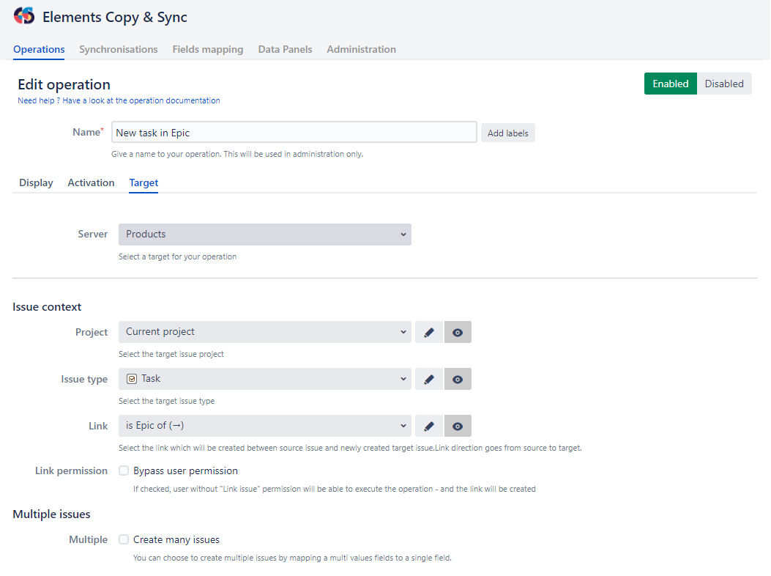Open the Issue type dropdown
Viewport: 771px width, 576px height.
click(264, 379)
